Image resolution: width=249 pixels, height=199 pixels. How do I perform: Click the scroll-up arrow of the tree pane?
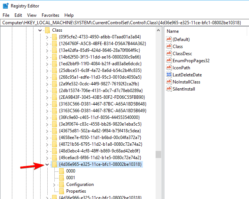click(x=158, y=30)
